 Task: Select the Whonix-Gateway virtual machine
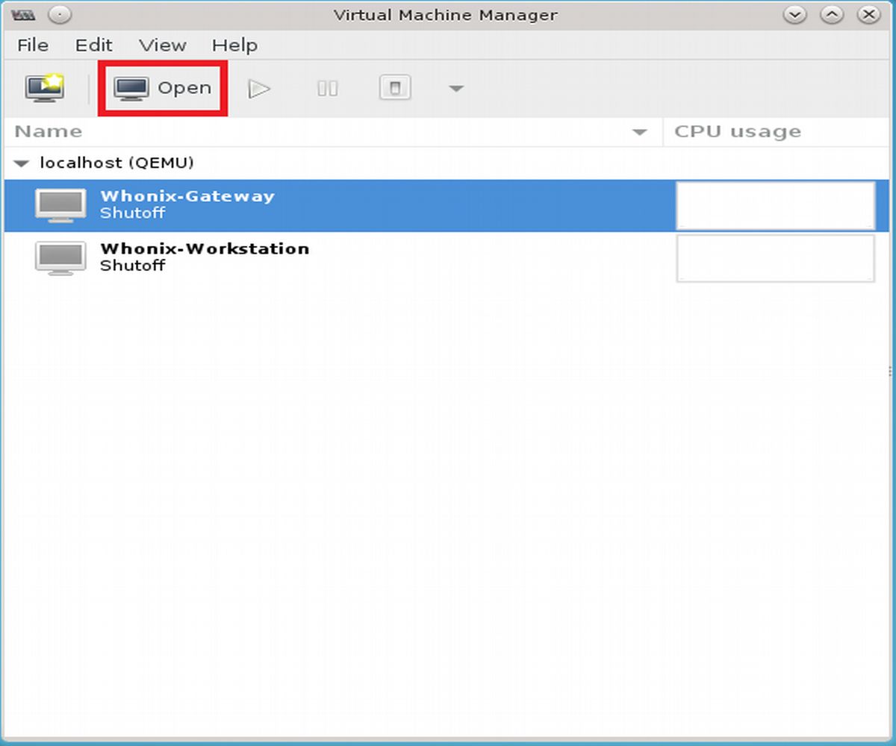pos(187,204)
